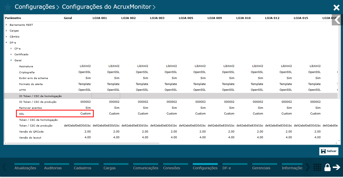Screen dimensions: 343x178
Task: Click the Remover acentos row label
Action: [30, 108]
